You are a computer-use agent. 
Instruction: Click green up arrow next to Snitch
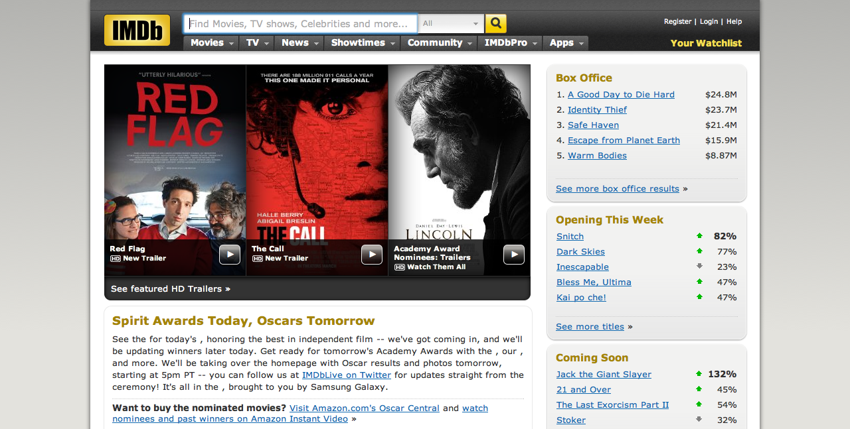tap(699, 236)
